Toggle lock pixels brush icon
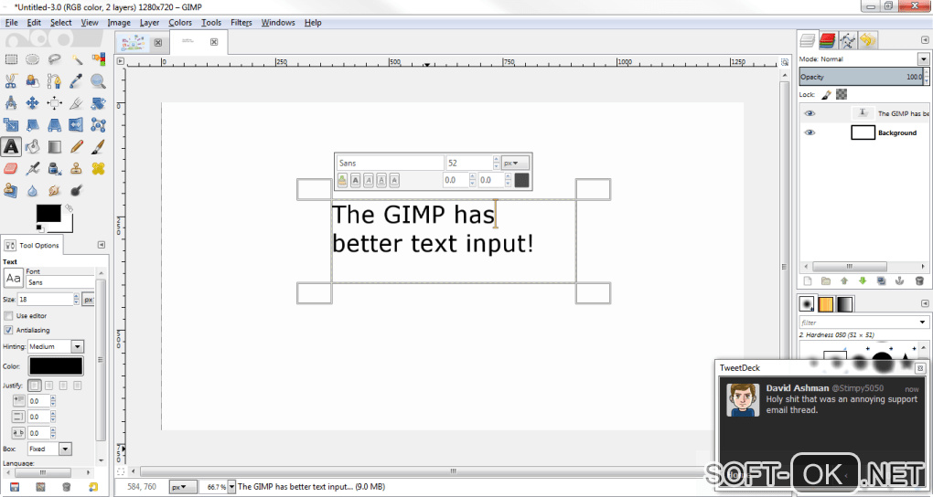 coord(827,94)
